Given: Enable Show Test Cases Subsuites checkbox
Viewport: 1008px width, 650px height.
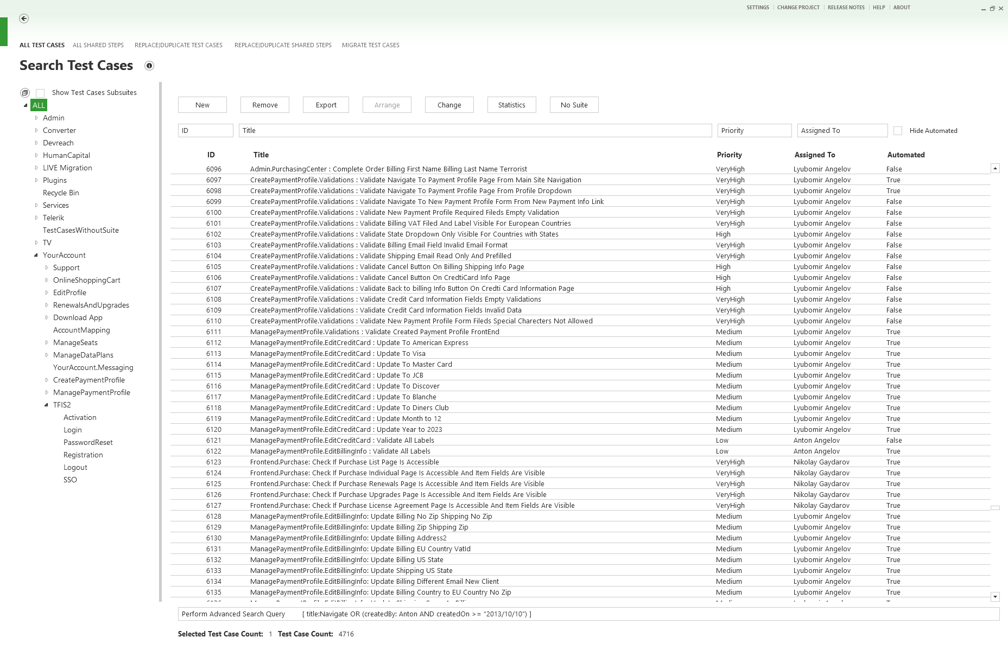Looking at the screenshot, I should click(40, 93).
